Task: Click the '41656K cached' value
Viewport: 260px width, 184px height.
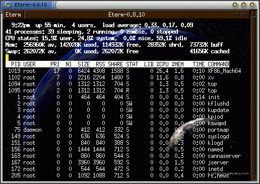Action: [210, 51]
